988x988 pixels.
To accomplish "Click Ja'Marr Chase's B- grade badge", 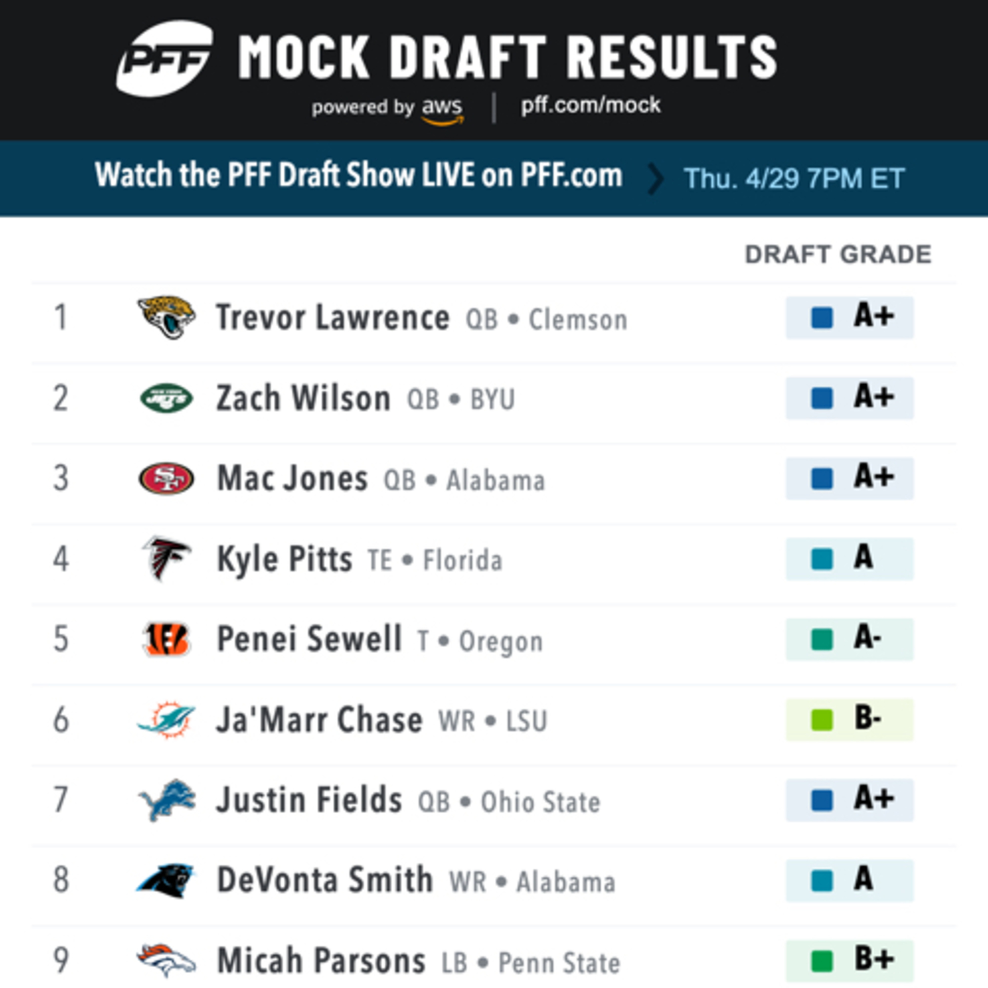I will (849, 720).
